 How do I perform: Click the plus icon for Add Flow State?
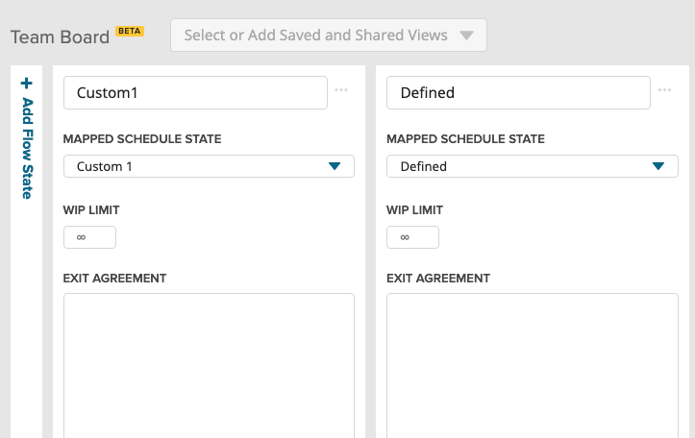pos(27,84)
